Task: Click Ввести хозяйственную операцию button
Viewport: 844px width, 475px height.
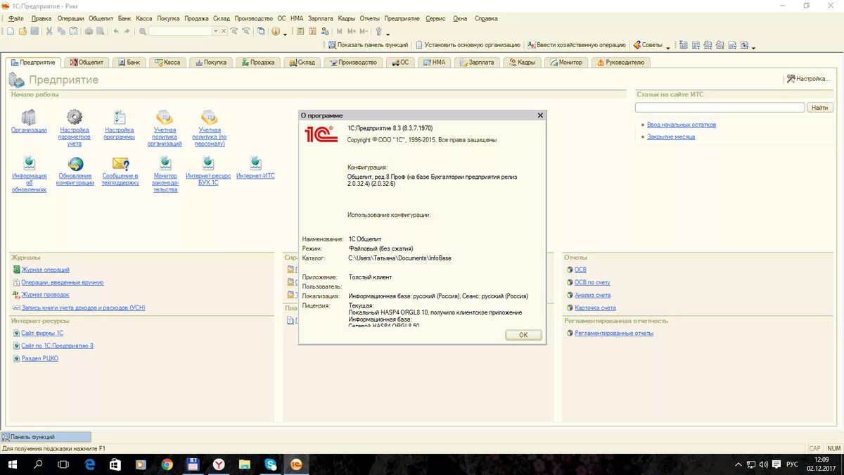Action: point(577,44)
